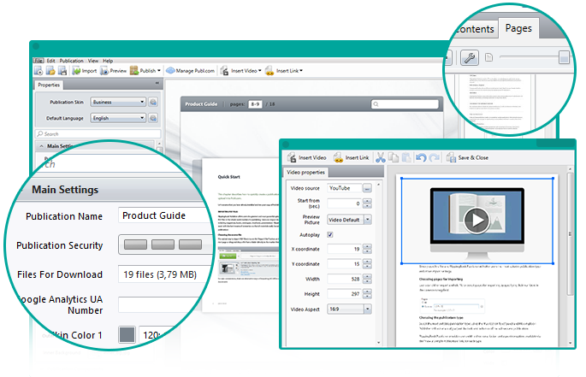Click the editor window page vertical scrollbar
Screen dimensions: 586x377
(570, 234)
